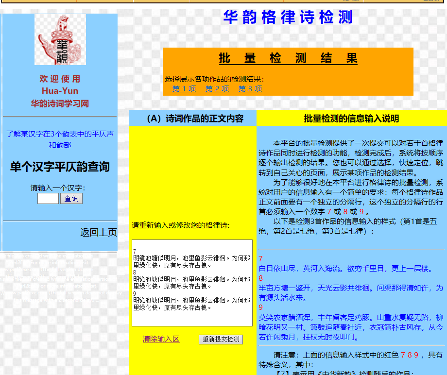The width and height of the screenshot is (447, 375).
Task: Click 返回上页 to go back
Action: coord(98,233)
